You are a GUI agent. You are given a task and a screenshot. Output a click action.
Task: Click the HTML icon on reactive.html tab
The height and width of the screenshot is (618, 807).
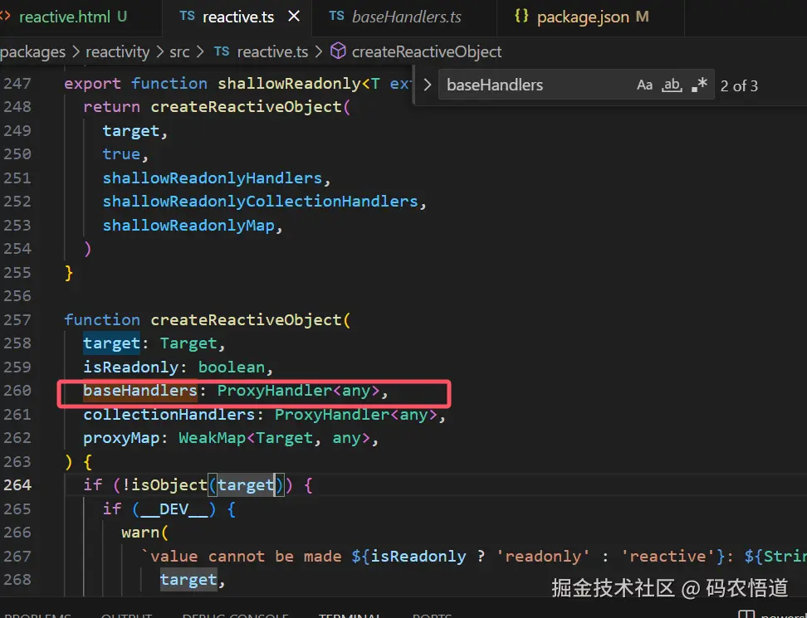[x=5, y=17]
